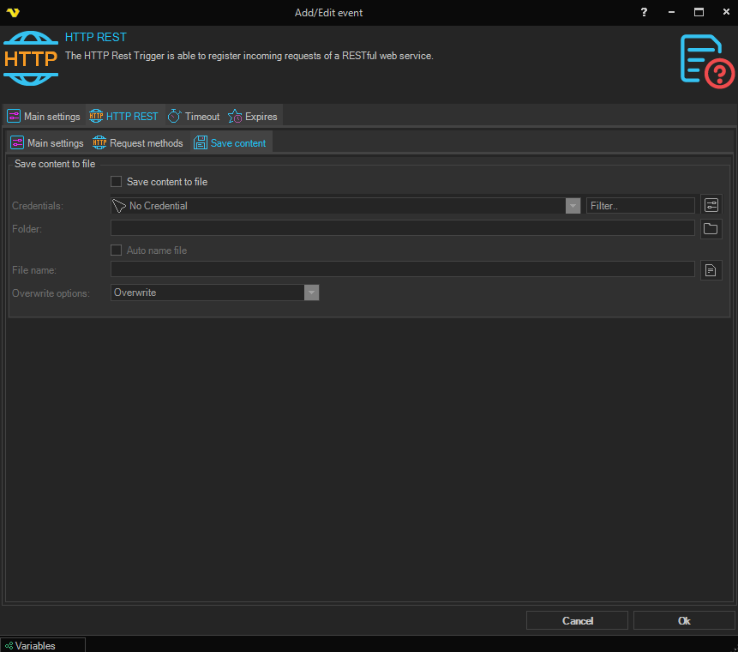Click the HTTP globe logo icon

(x=31, y=58)
